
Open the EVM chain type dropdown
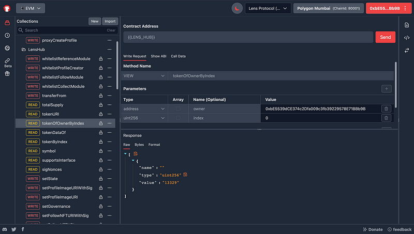[31, 8]
